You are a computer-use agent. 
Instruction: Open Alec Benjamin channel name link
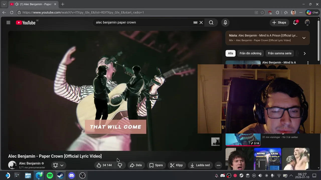30,163
